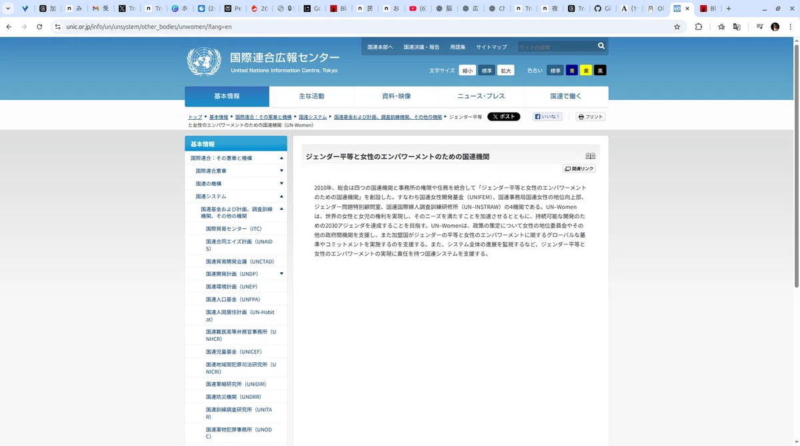
Task: Open the site information icon in address bar
Action: 57,27
